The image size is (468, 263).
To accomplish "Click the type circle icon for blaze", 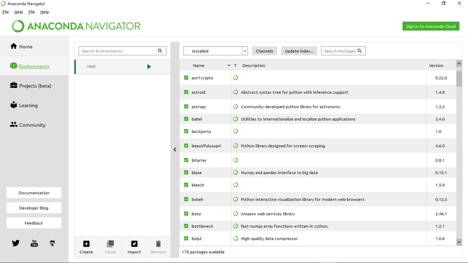I will tap(235, 172).
